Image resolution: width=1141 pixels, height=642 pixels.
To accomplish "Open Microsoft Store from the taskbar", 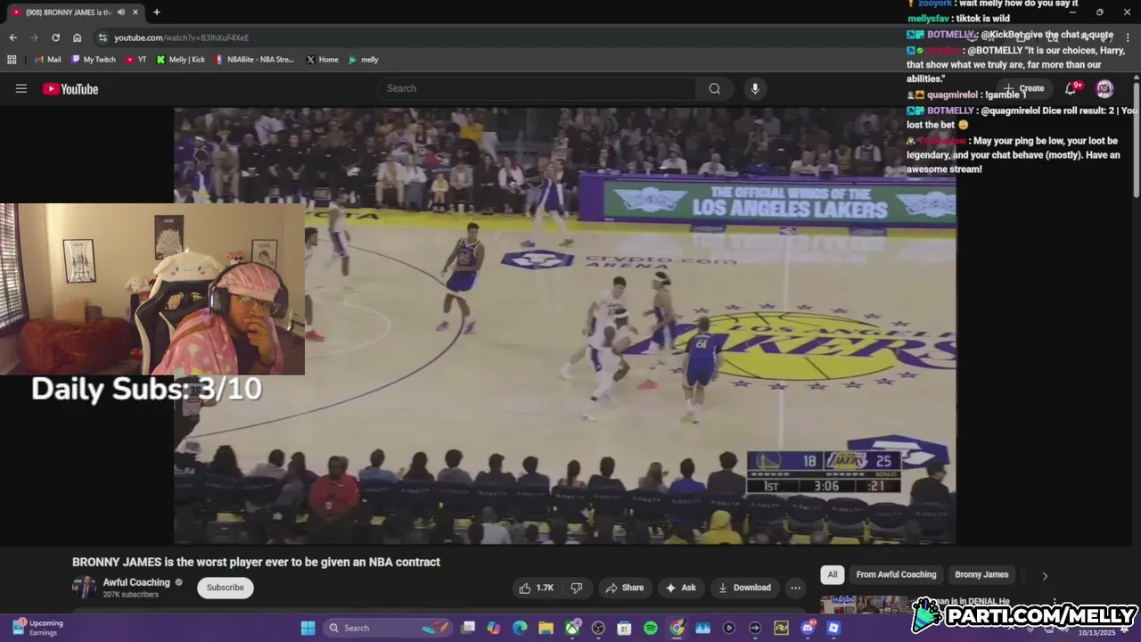I will [x=624, y=628].
